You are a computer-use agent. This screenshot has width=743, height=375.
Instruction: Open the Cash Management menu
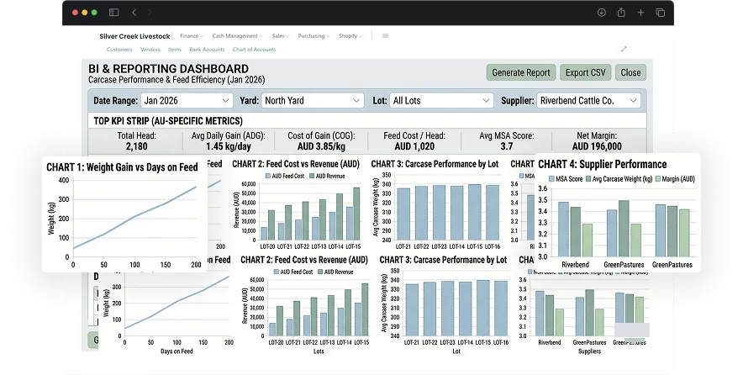[x=237, y=35]
